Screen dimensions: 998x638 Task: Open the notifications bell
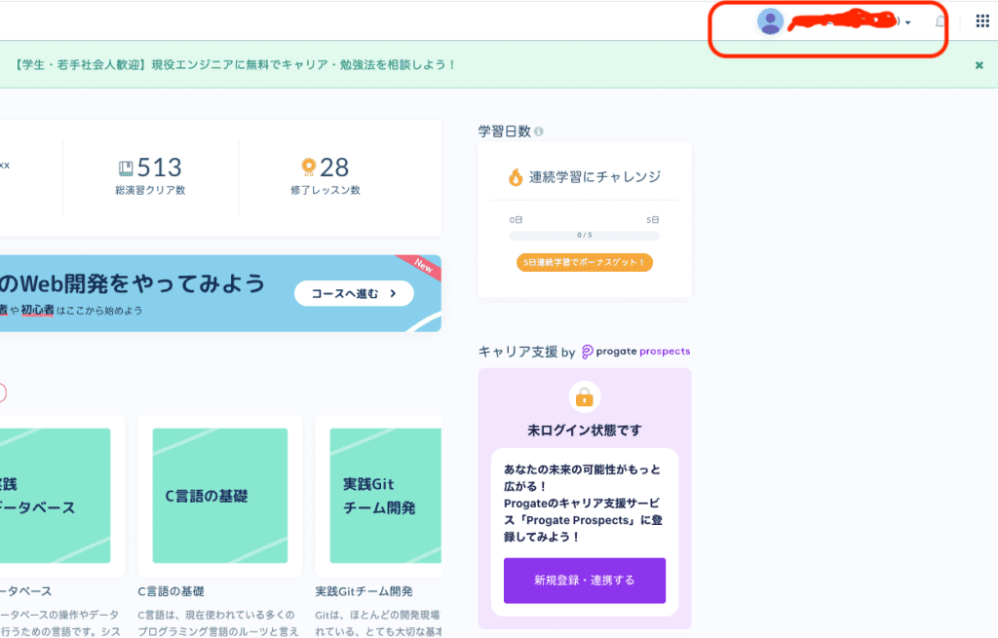[x=940, y=21]
